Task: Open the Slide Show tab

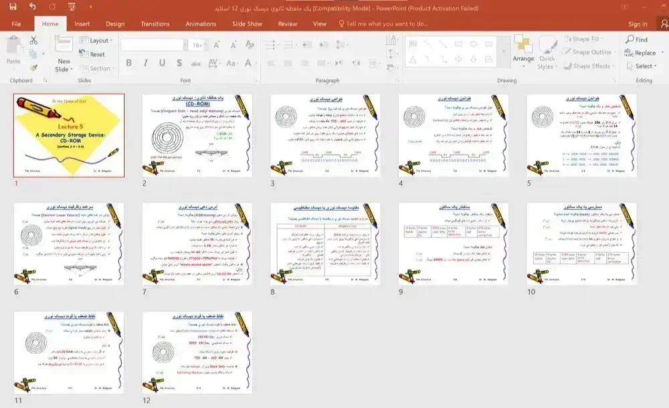Action: pos(247,24)
